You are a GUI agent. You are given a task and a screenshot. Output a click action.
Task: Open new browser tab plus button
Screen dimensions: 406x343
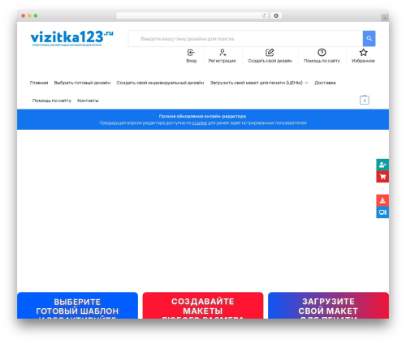pyautogui.click(x=385, y=18)
